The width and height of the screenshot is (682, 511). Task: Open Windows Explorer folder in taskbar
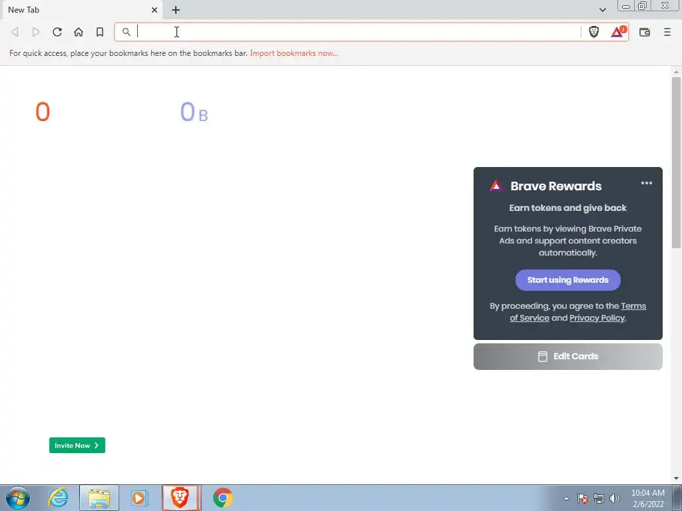tap(99, 498)
